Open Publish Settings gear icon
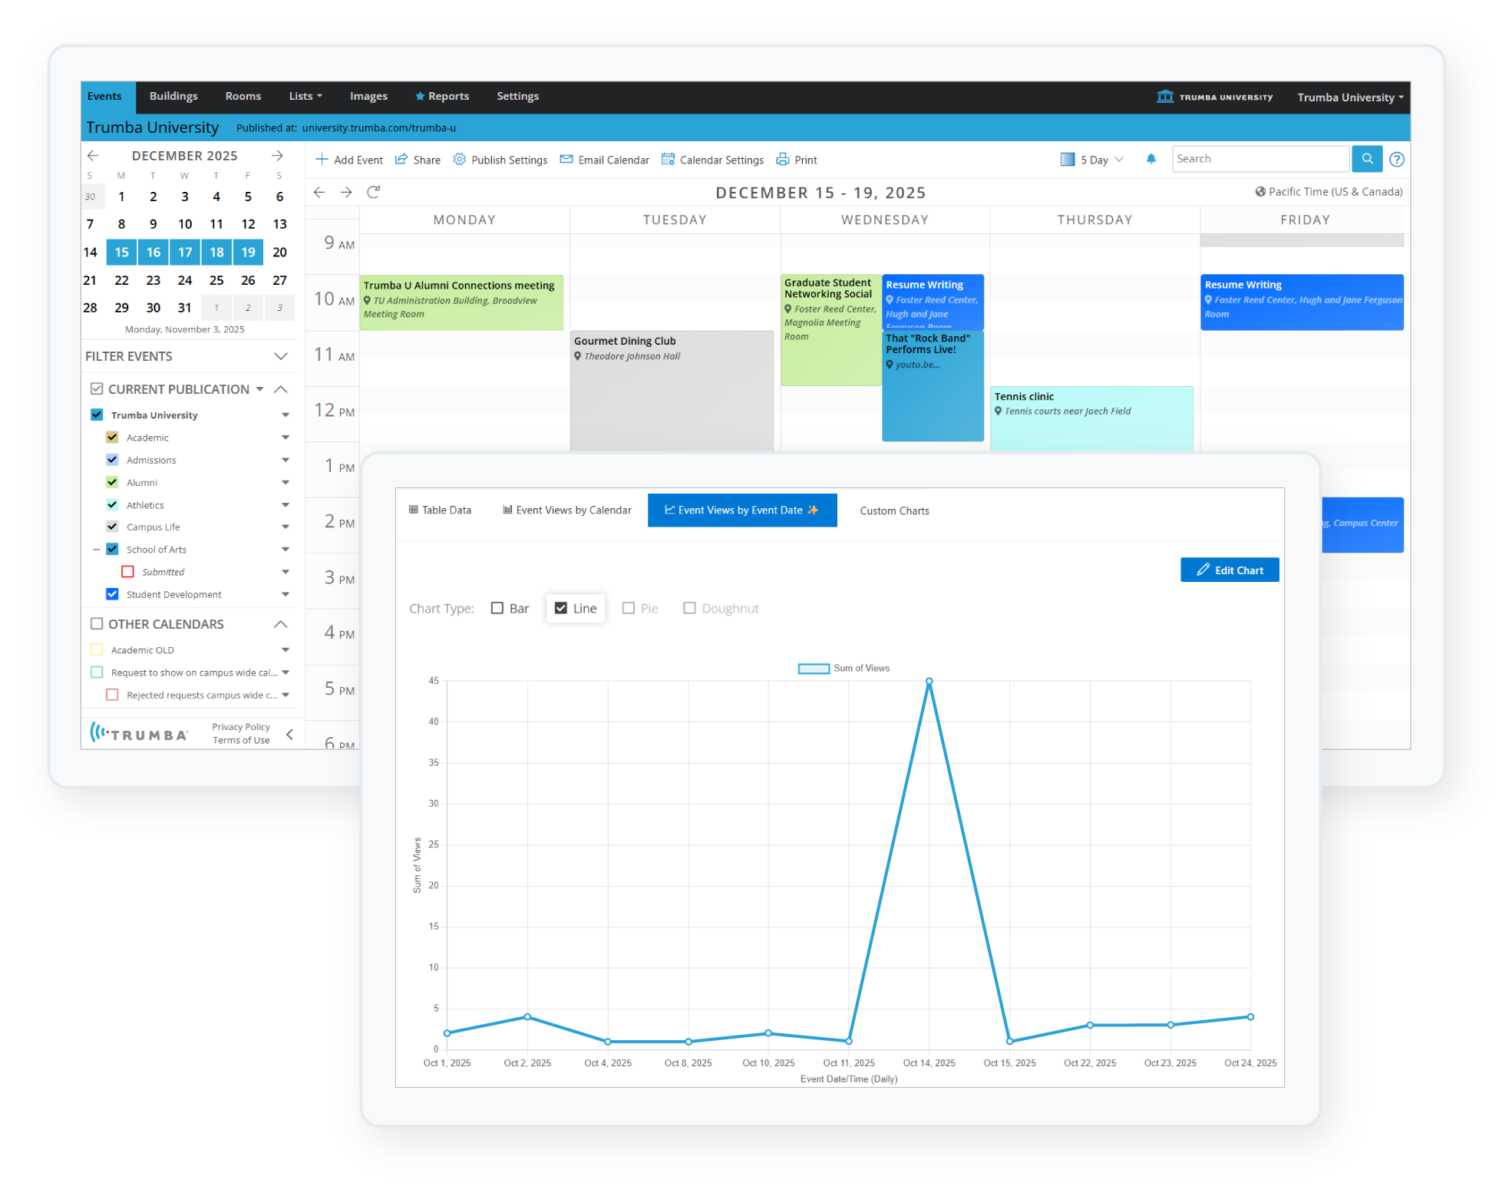This screenshot has width=1512, height=1196. pyautogui.click(x=459, y=160)
